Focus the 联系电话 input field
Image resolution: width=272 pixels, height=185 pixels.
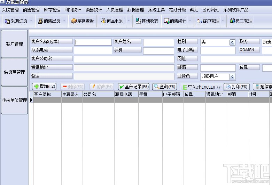(93, 51)
